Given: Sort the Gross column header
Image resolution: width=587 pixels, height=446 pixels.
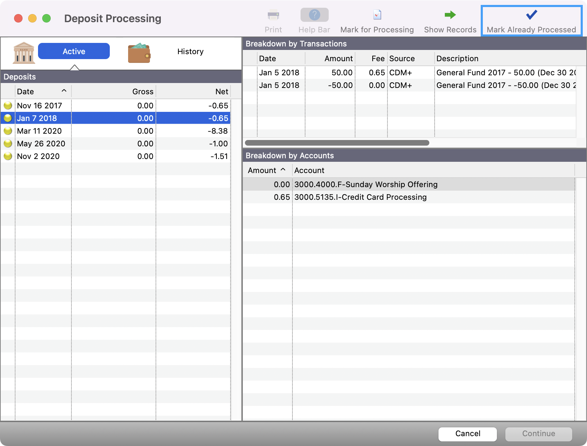Looking at the screenshot, I should coord(143,91).
